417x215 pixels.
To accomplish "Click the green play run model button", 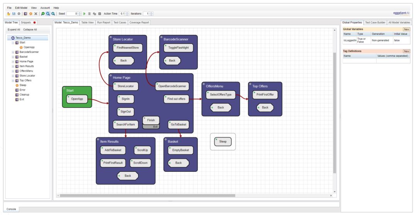I will [84, 14].
